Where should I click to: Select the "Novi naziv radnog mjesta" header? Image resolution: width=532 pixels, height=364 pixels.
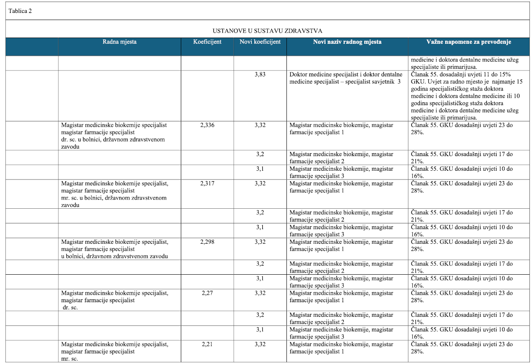tap(347, 42)
